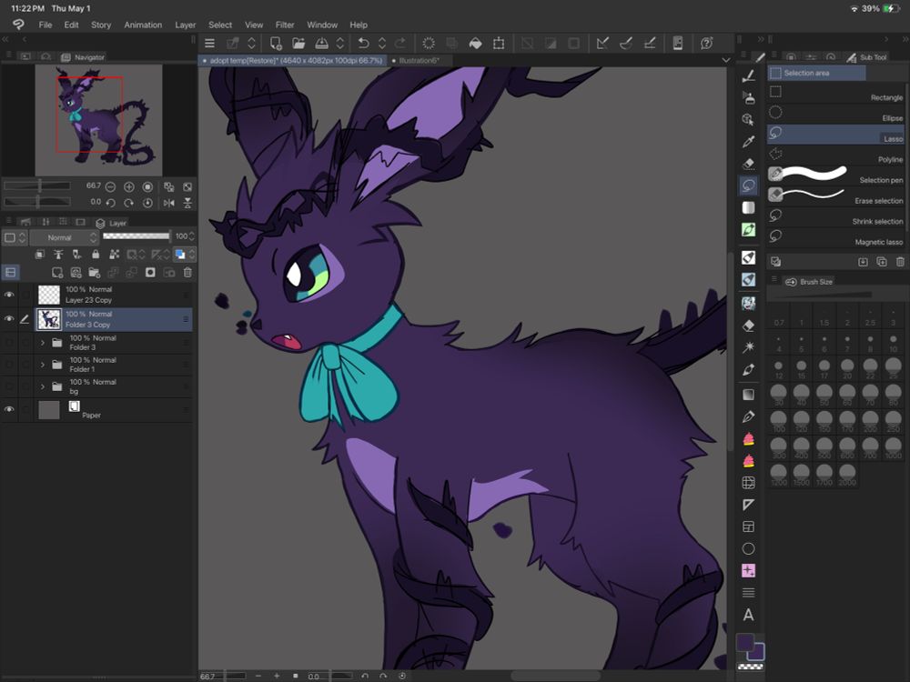
Task: Select the Eraser tool
Action: 749,164
